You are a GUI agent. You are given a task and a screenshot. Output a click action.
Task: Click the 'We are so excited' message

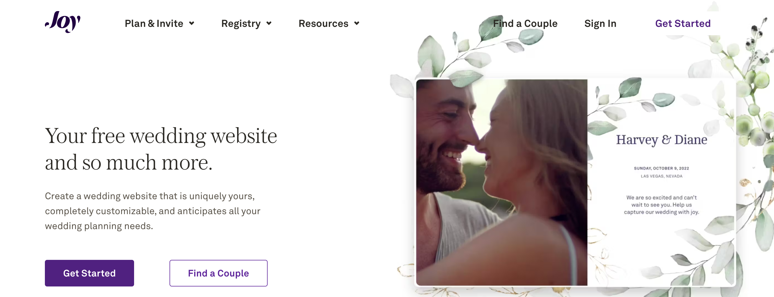click(661, 205)
